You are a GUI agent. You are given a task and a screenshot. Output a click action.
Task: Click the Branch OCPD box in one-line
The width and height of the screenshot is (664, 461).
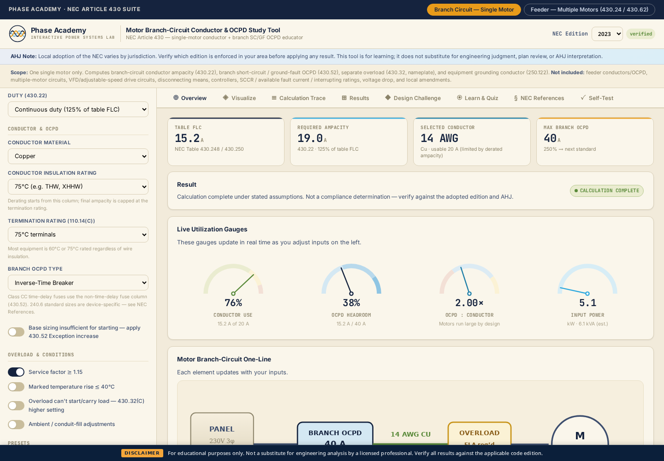point(335,433)
